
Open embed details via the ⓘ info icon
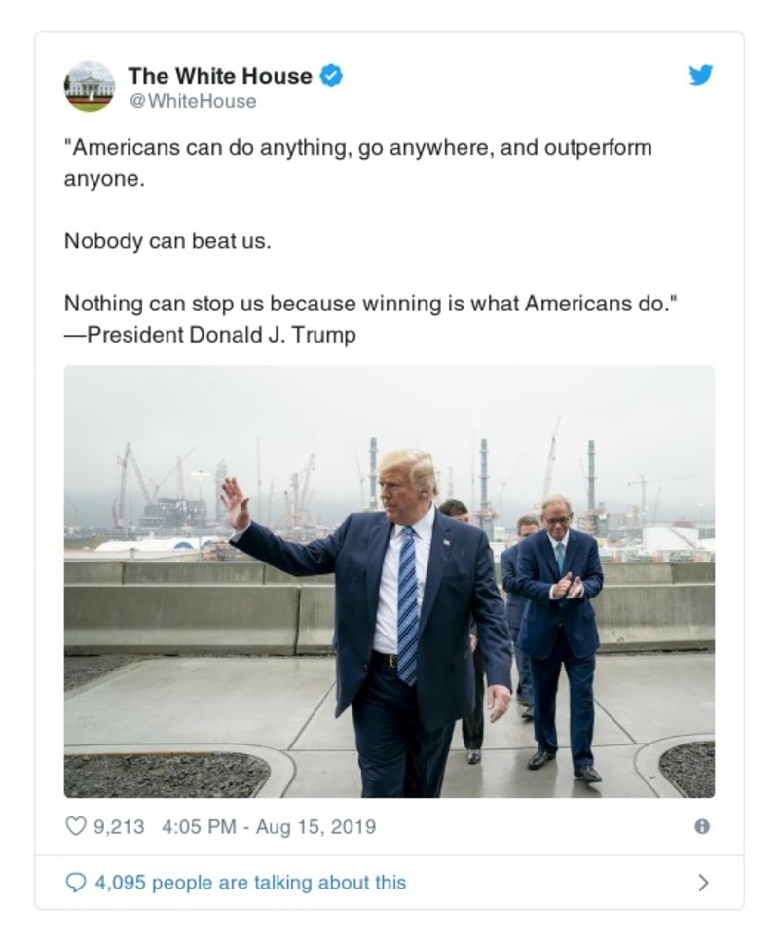click(x=700, y=825)
